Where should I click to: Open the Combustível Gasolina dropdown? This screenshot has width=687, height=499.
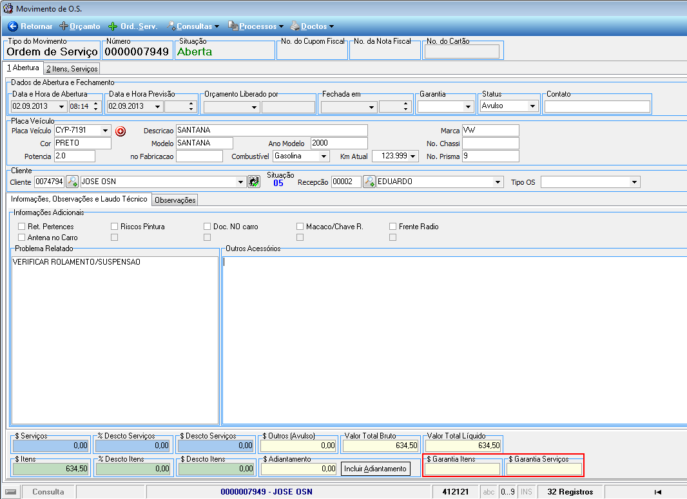pyautogui.click(x=324, y=156)
